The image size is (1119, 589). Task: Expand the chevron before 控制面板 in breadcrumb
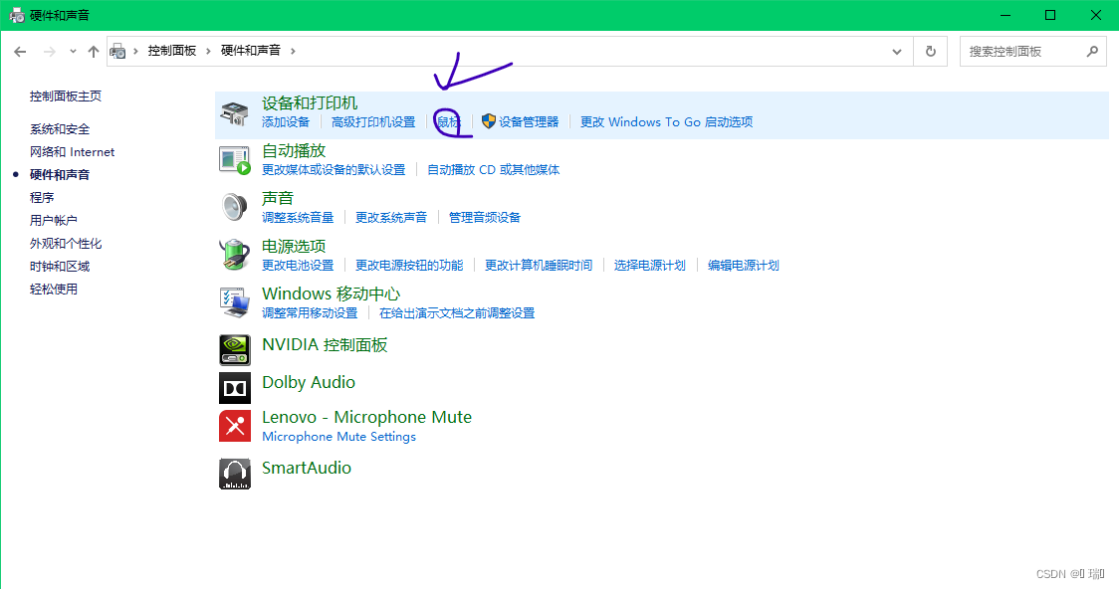coord(135,51)
